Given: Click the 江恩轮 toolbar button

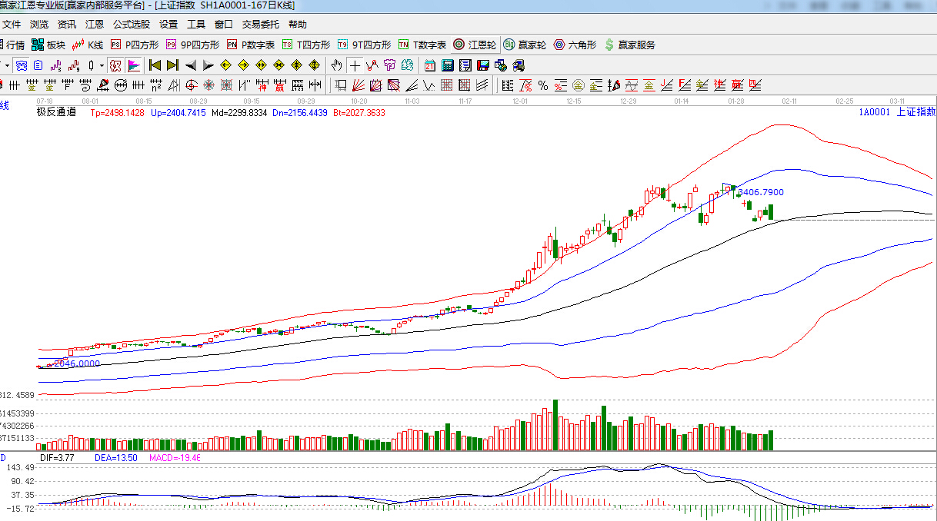Looking at the screenshot, I should [x=475, y=45].
